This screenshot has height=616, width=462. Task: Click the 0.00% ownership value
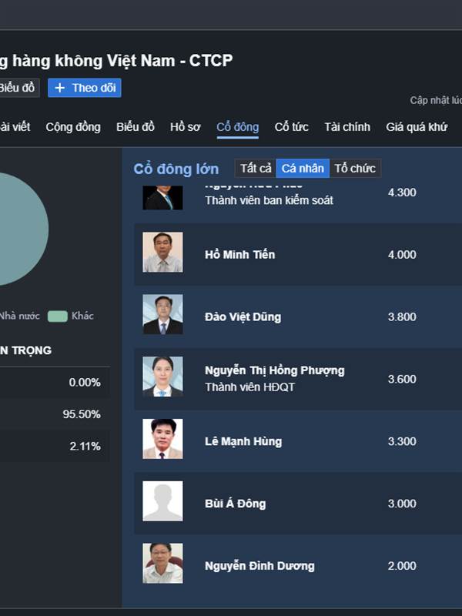pos(85,383)
